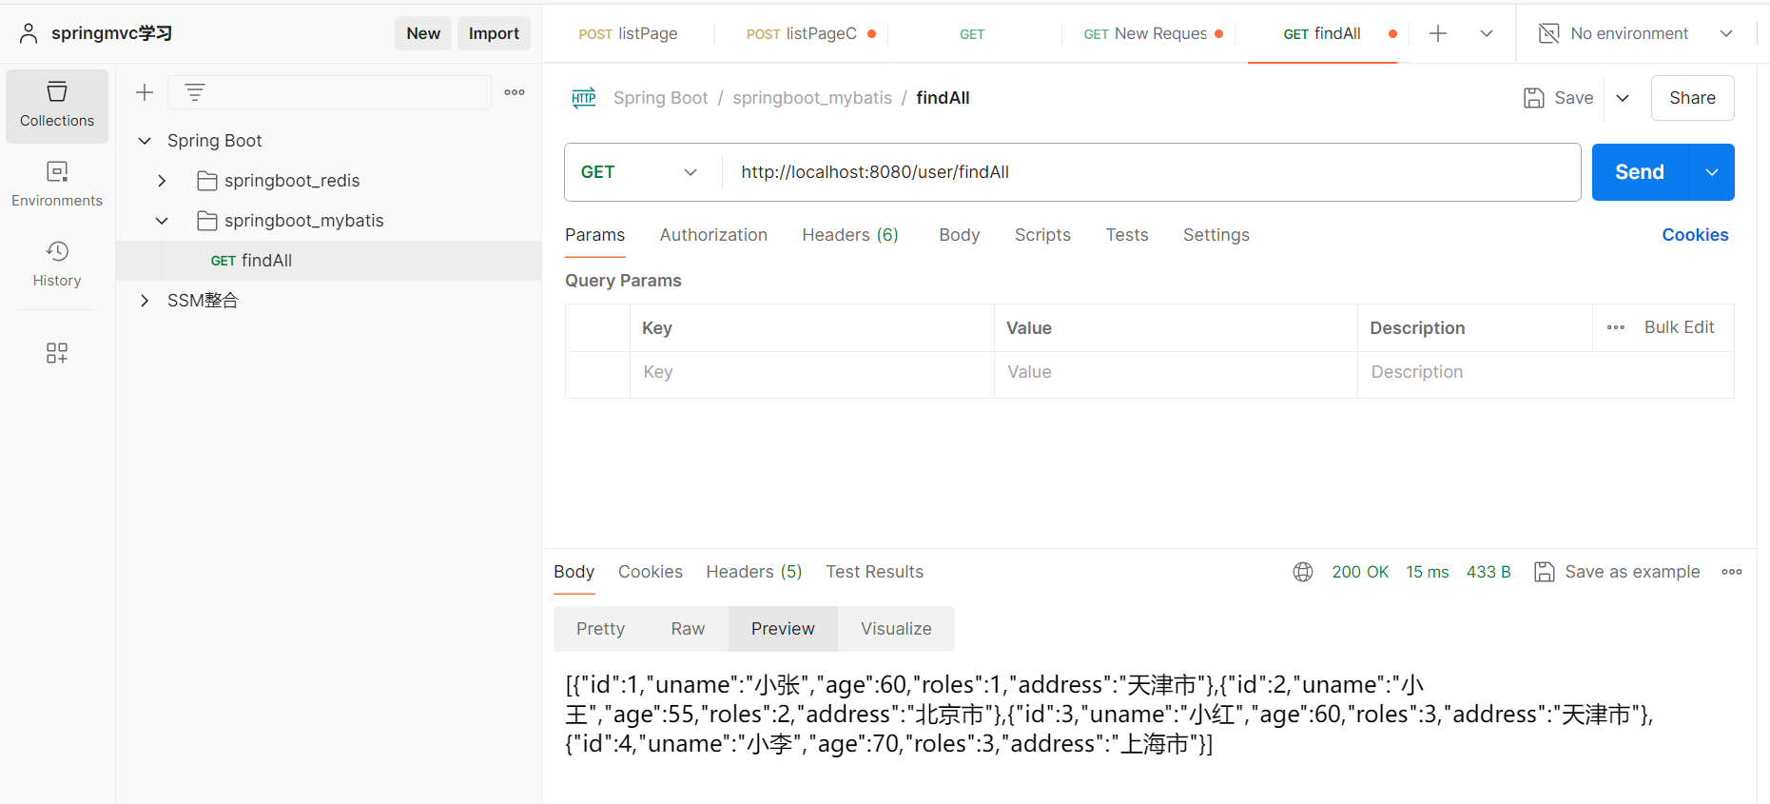Switch to the untitled GET tab
Screen dimensions: 1770x804
pos(972,33)
